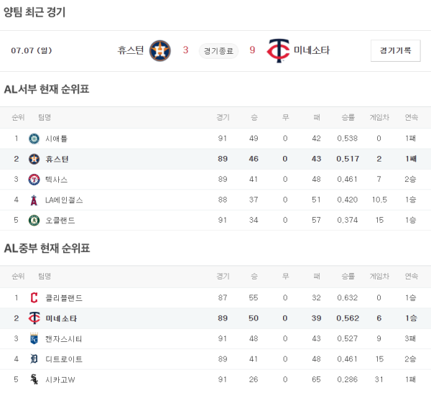Click the Seattle Mariners team logo
The image size is (431, 398).
click(34, 138)
